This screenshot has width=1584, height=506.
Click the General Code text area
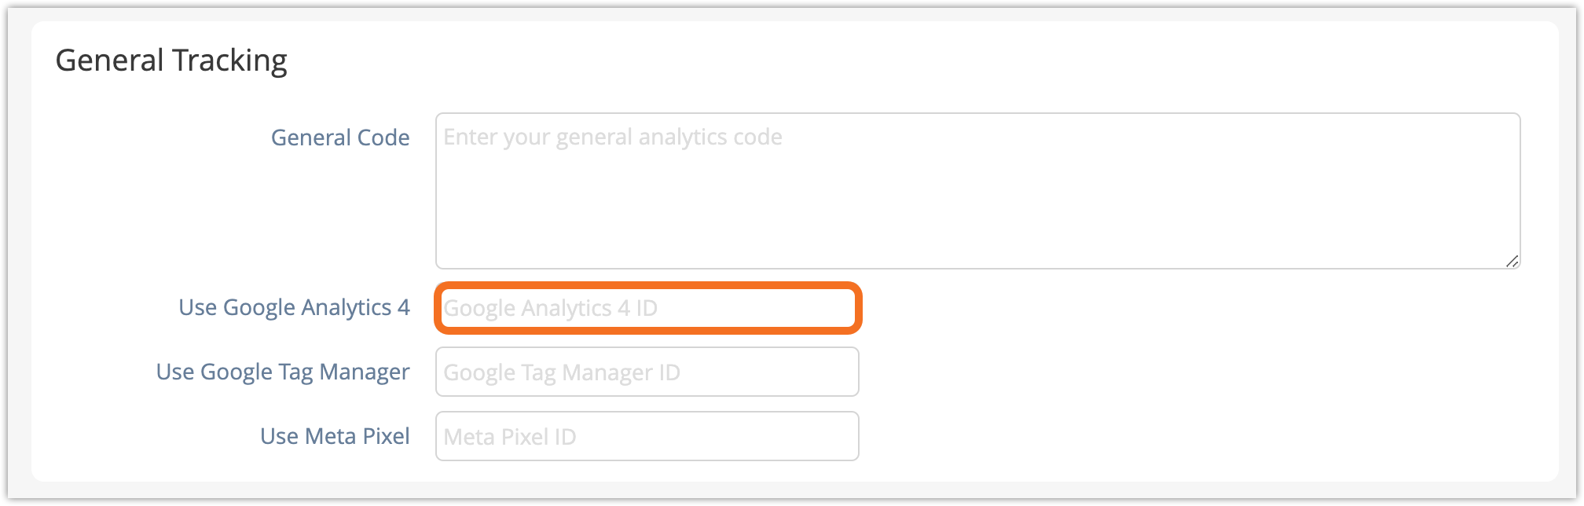point(977,191)
